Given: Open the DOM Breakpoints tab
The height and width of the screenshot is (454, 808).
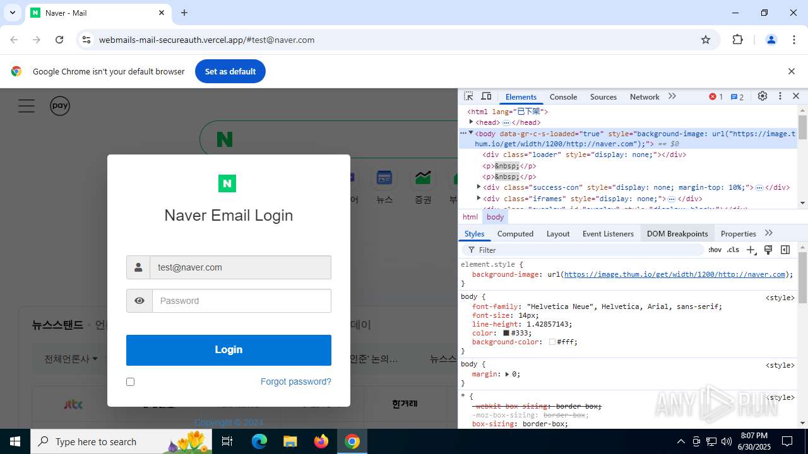Looking at the screenshot, I should click(677, 233).
